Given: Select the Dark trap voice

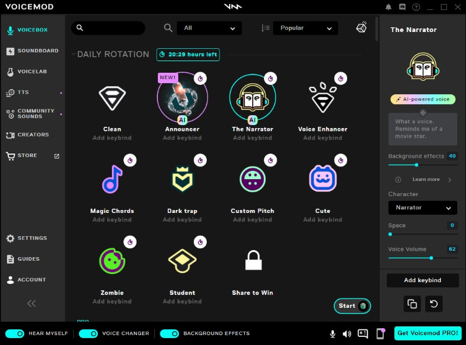Looking at the screenshot, I should (182, 179).
